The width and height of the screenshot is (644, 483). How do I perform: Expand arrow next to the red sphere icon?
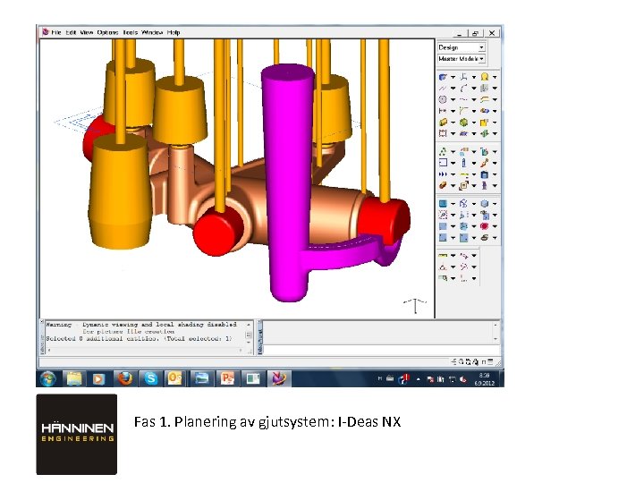tap(495, 226)
